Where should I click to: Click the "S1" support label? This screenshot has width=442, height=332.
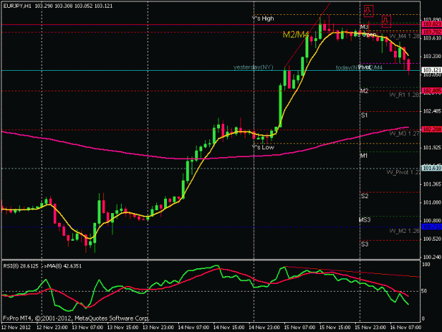point(364,115)
